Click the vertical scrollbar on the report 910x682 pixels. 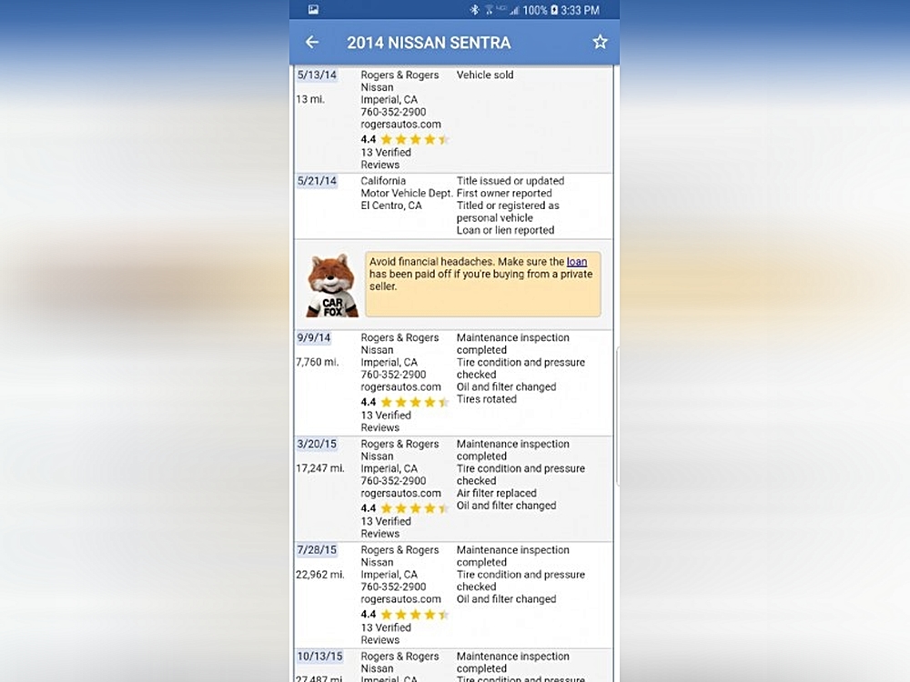coord(617,416)
